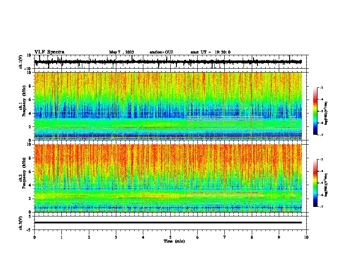Select the 'May 7, 2023' date text
The width and height of the screenshot is (345, 266).
(x=122, y=52)
